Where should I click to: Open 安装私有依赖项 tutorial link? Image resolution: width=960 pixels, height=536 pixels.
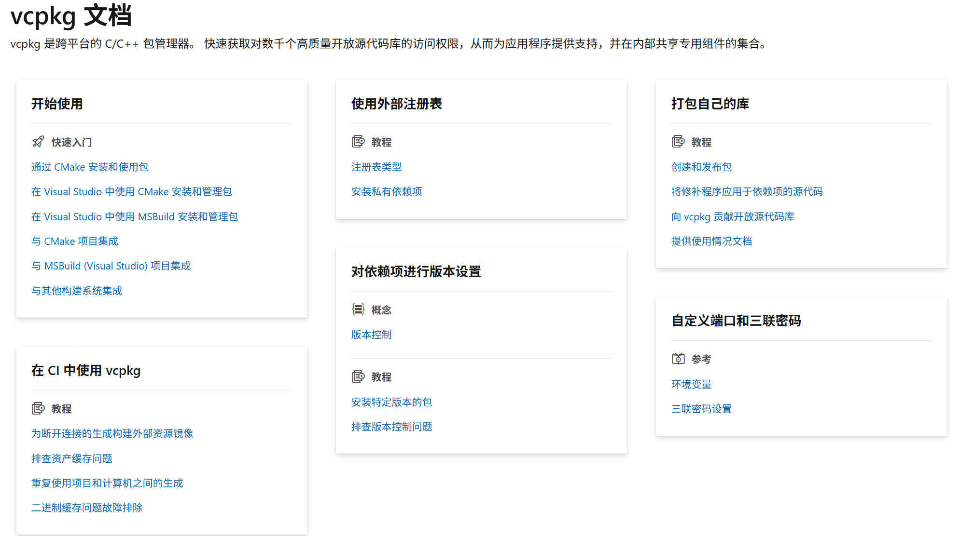[387, 191]
